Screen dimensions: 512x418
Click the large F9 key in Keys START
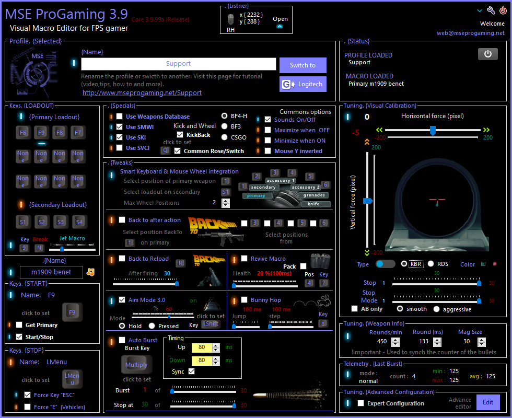point(72,312)
